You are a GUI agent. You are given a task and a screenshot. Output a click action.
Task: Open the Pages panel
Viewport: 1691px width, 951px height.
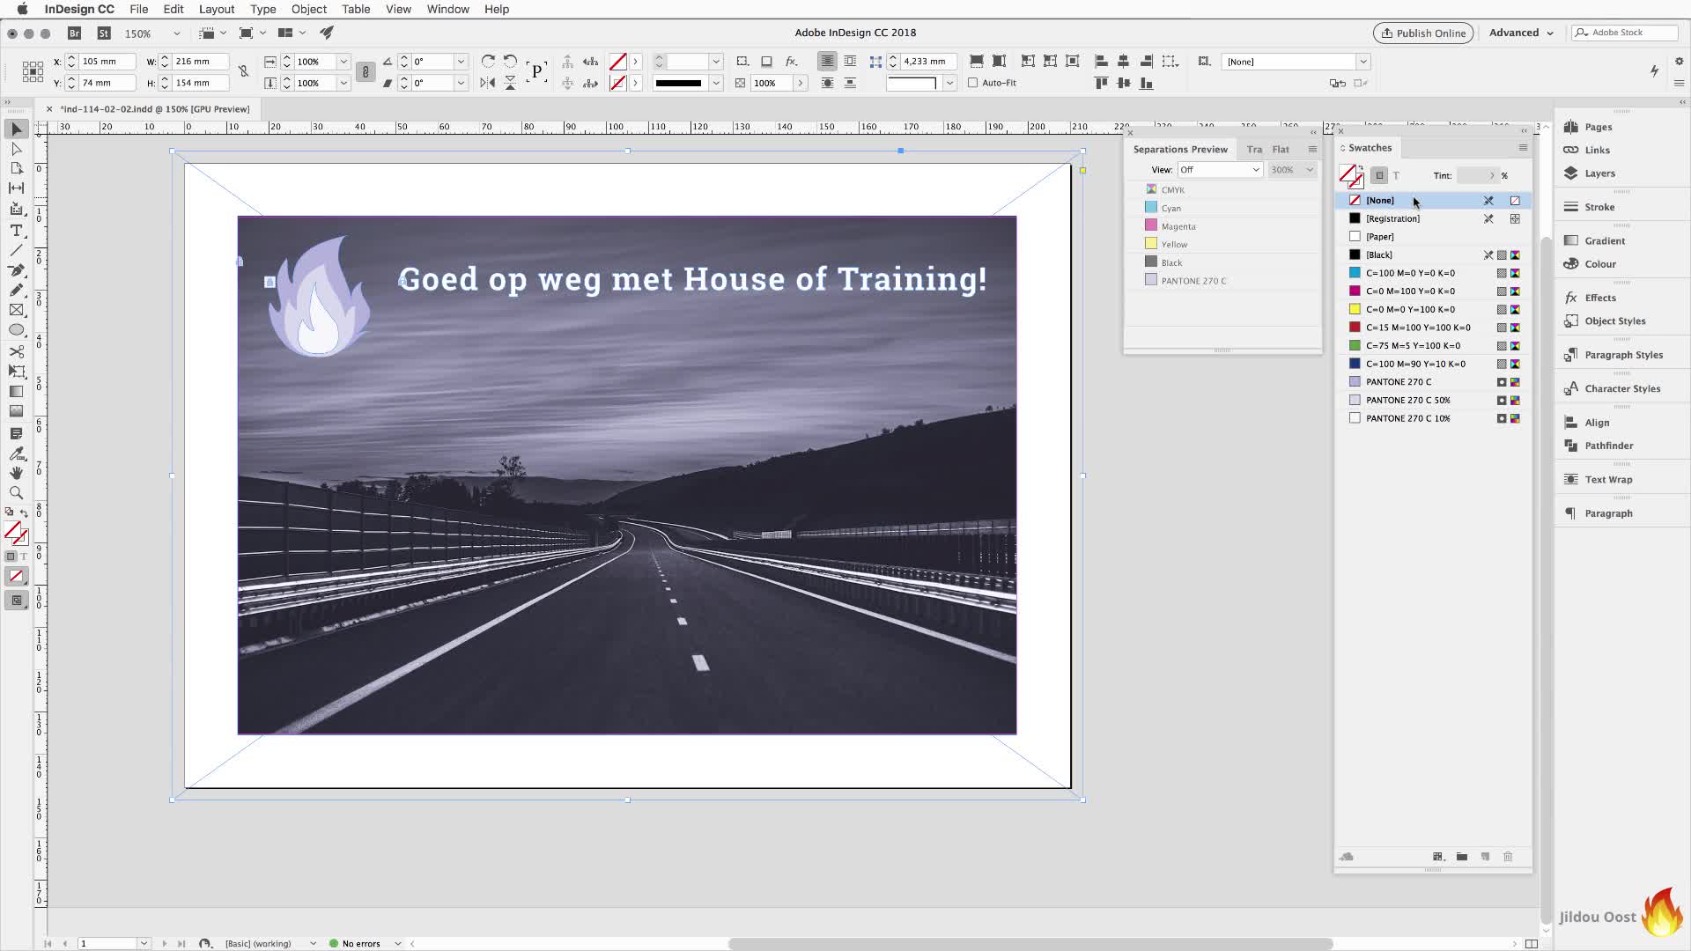(1598, 127)
